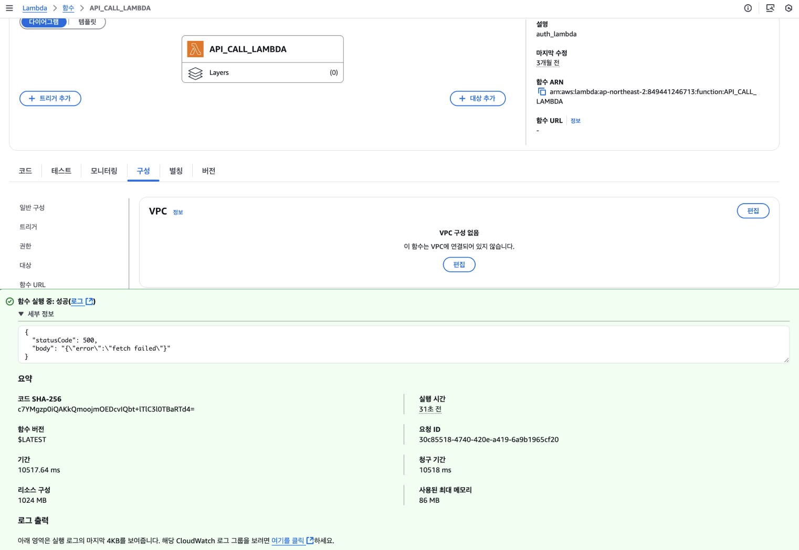Click the info circle icon in top bar
Image resolution: width=799 pixels, height=550 pixels.
(748, 8)
